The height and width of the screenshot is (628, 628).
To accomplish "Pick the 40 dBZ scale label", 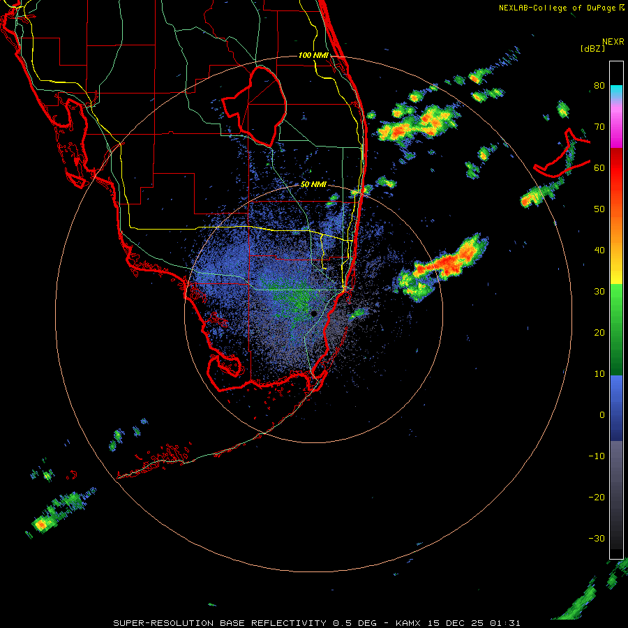I will click(x=599, y=251).
